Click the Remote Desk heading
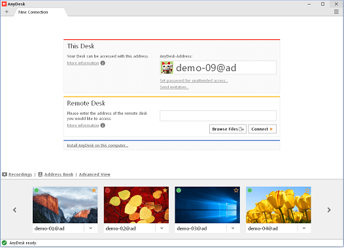Image resolution: width=344 pixels, height=248 pixels. pyautogui.click(x=86, y=103)
